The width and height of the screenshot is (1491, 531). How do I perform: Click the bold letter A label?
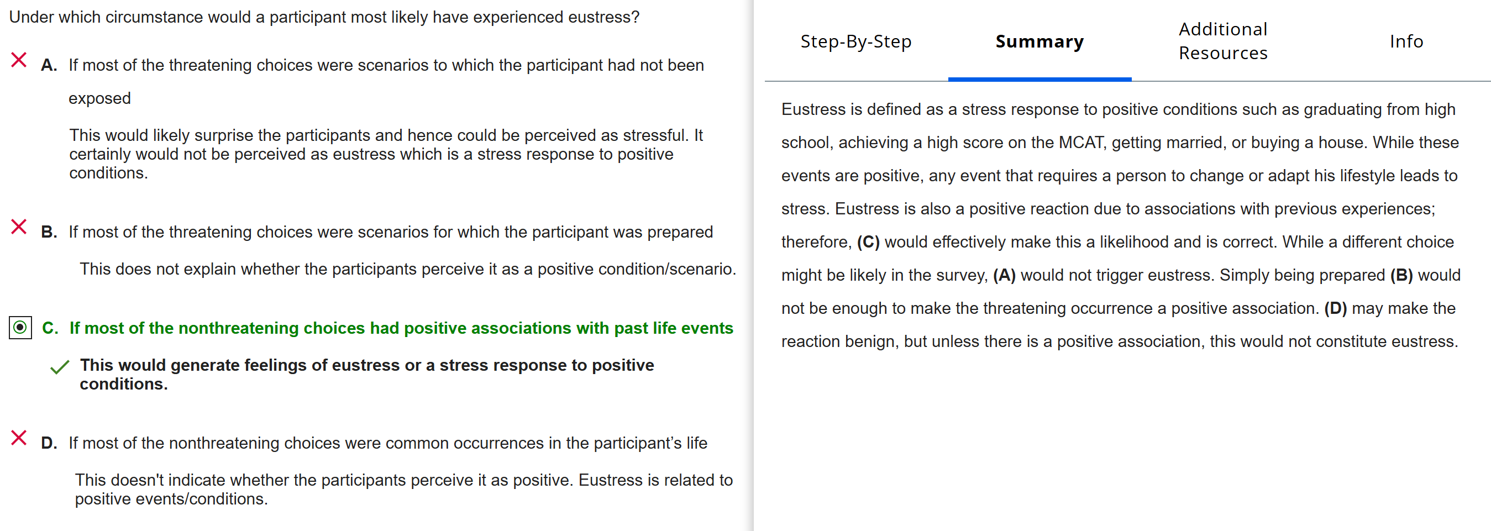[x=49, y=65]
